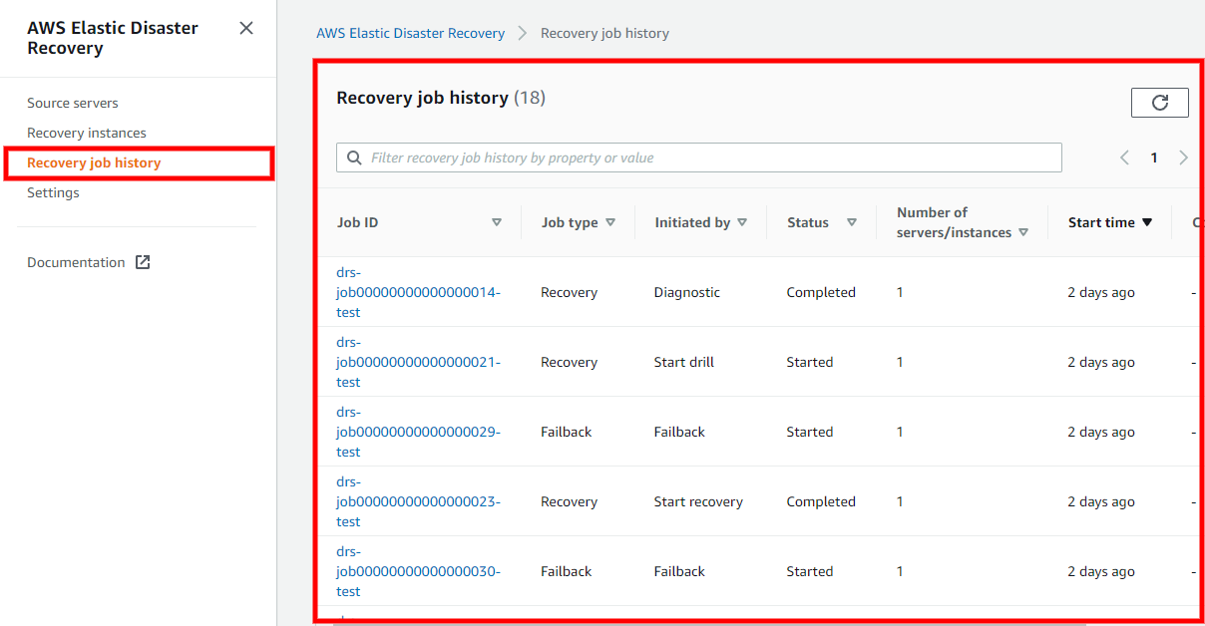This screenshot has width=1205, height=626.
Task: Sort by Job type column arrow
Action: [x=610, y=222]
